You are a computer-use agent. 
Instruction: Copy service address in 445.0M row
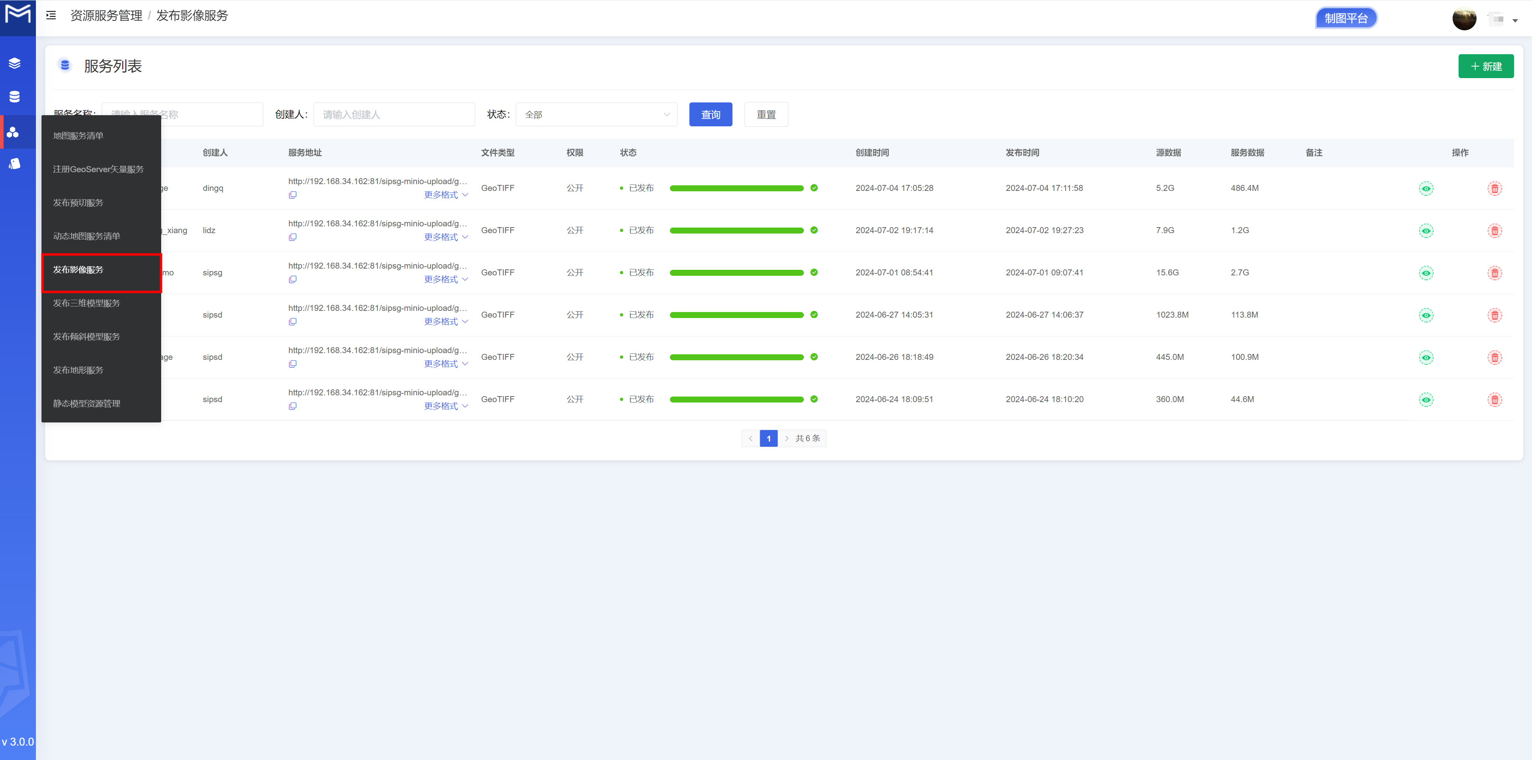(x=292, y=363)
